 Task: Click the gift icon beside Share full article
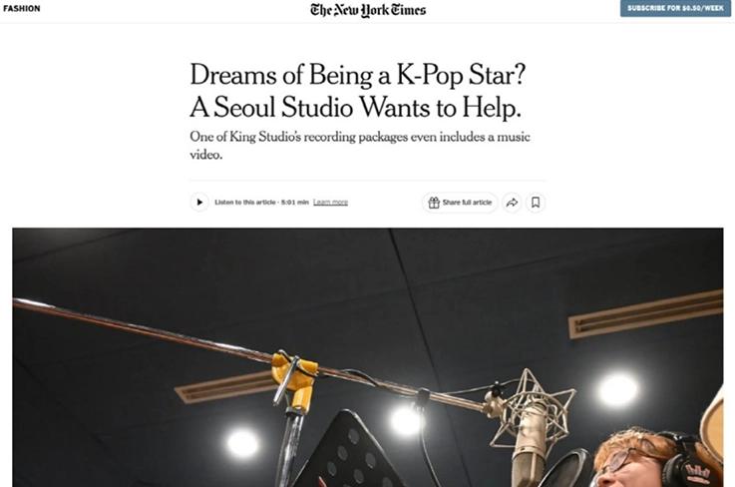(434, 203)
